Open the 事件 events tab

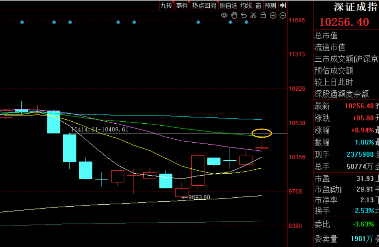tap(182, 5)
